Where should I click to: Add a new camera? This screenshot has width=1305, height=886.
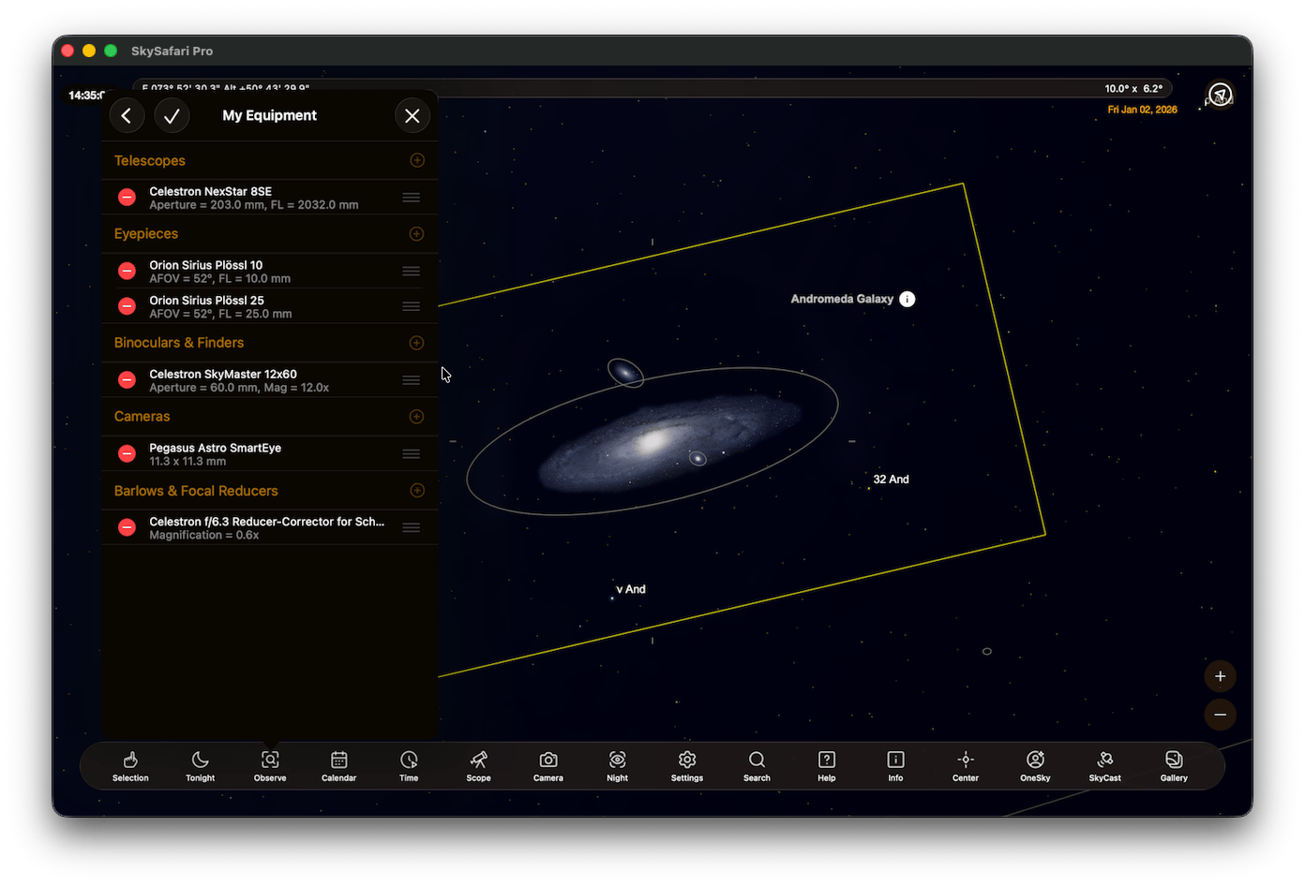click(417, 417)
